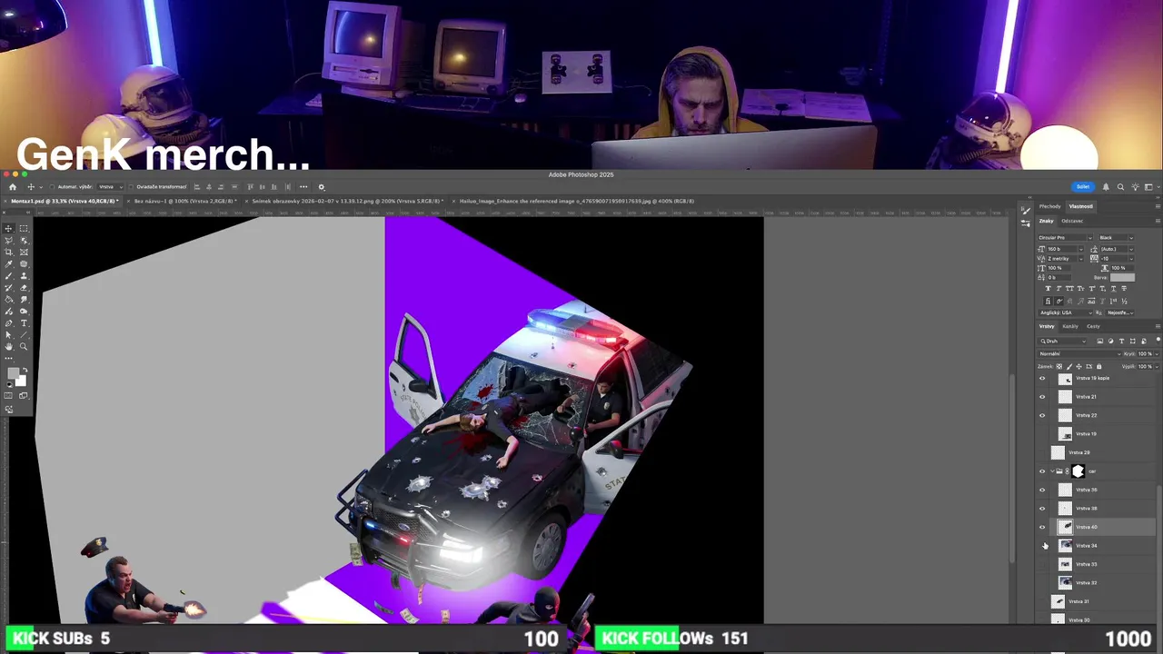Click the foreground color swatch
This screenshot has height=654, width=1163.
[14, 373]
